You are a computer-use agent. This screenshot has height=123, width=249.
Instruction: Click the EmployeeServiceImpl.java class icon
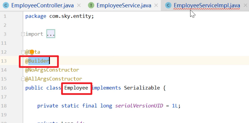168,5
